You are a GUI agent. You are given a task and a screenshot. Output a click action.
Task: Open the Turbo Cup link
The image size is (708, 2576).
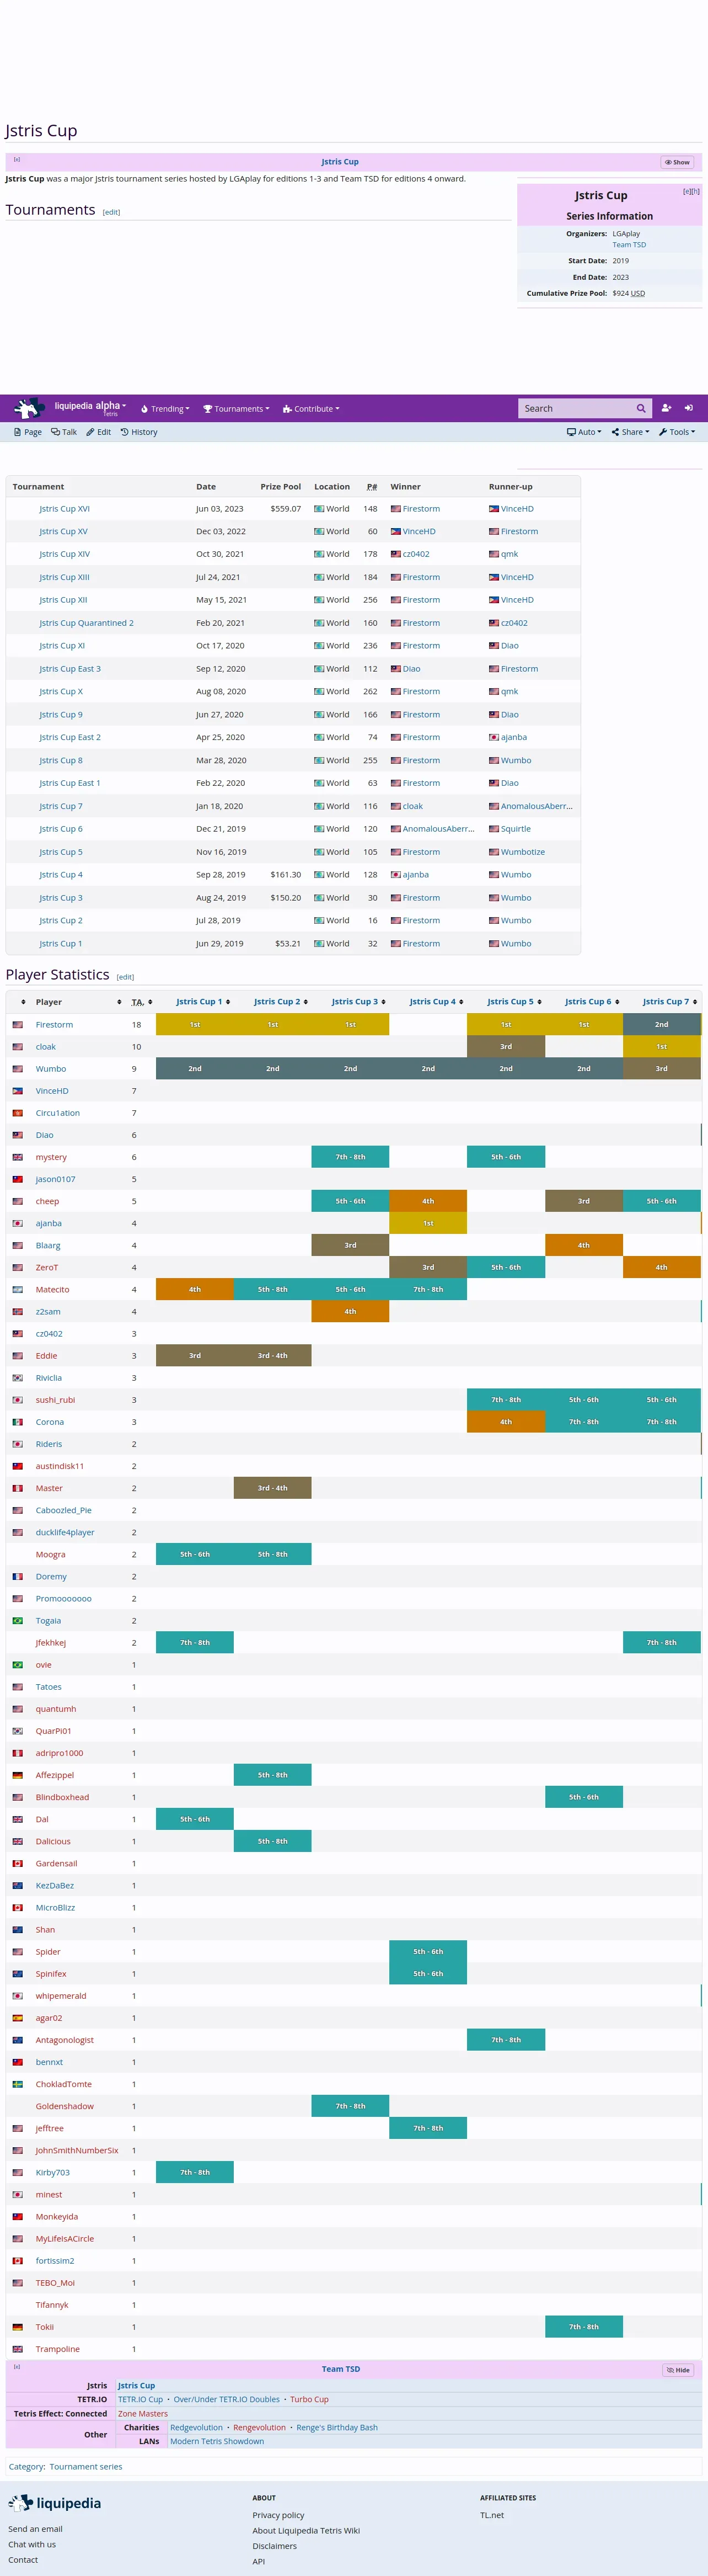309,2400
